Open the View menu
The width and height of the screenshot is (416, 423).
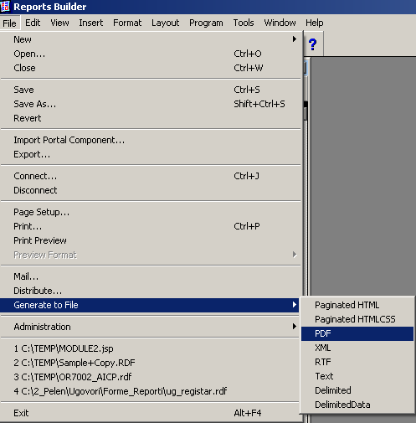point(59,23)
